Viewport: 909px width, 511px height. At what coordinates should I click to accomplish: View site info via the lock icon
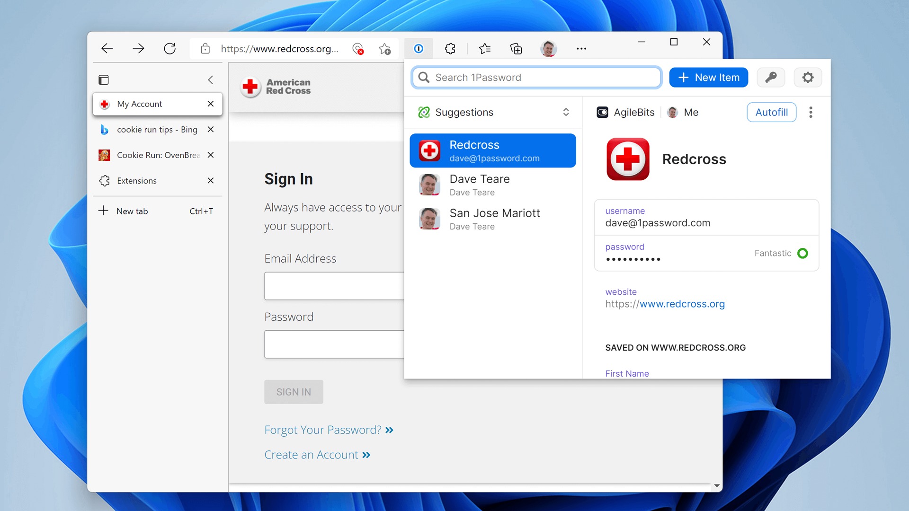(205, 48)
